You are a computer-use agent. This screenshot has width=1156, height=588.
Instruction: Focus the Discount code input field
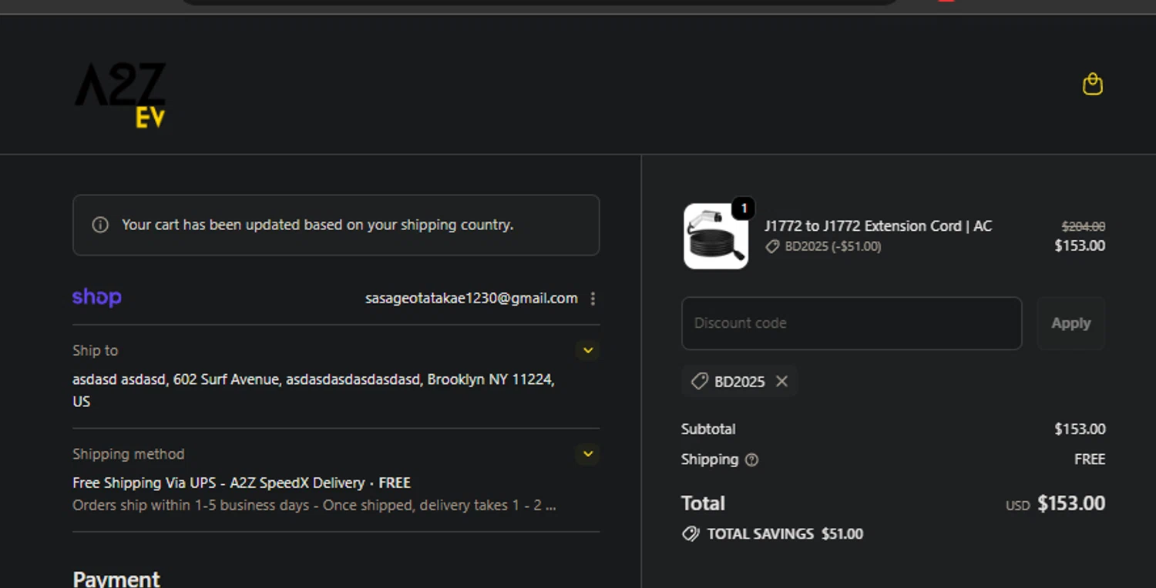tap(852, 323)
